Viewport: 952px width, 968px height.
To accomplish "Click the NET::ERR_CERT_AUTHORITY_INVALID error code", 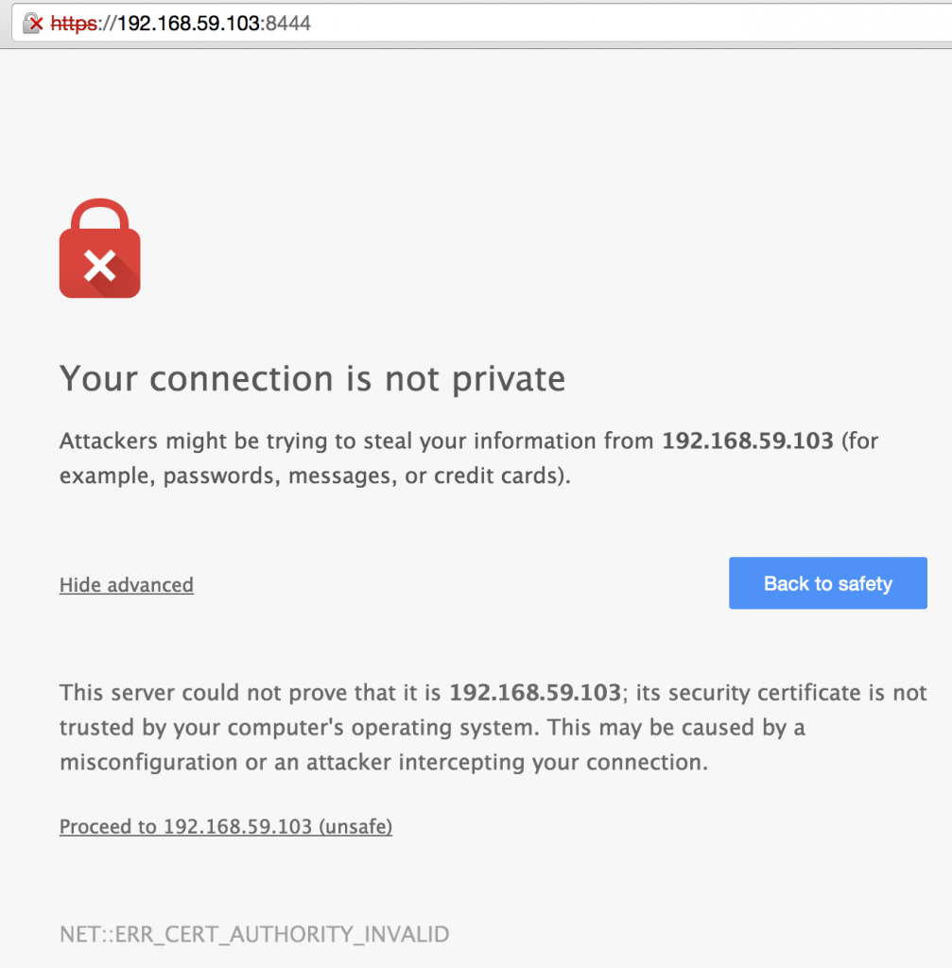I will click(x=254, y=935).
